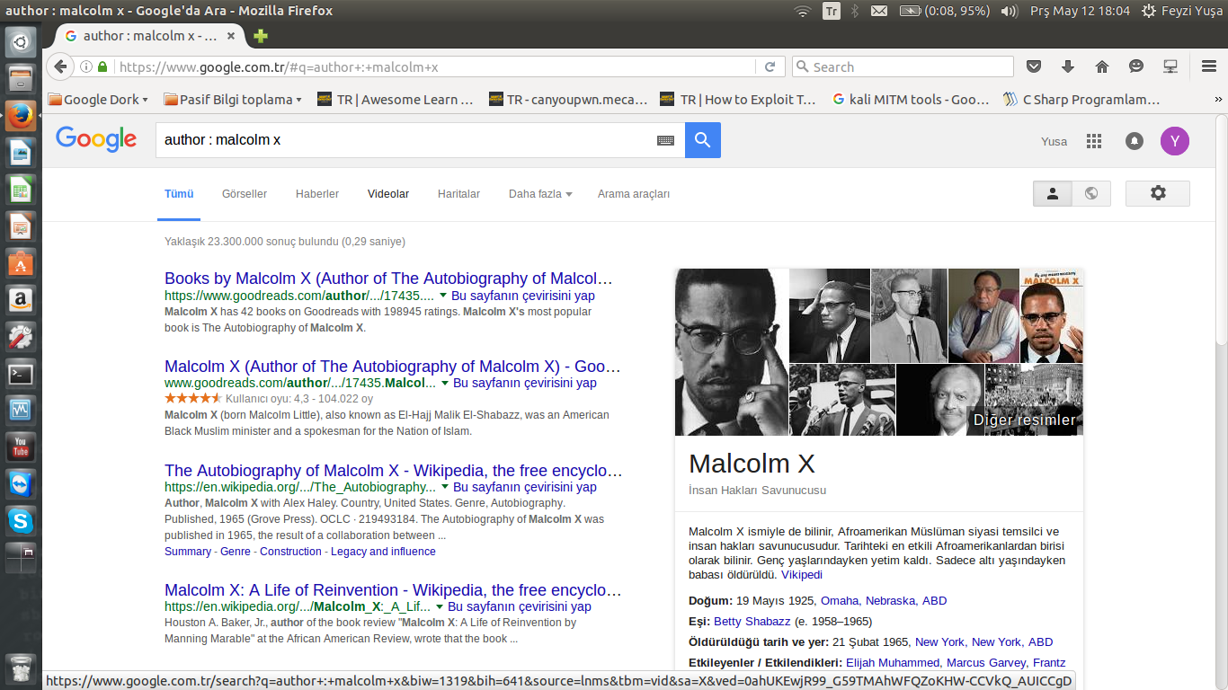Open the Firefox hamburger menu
1228x690 pixels.
(x=1209, y=66)
